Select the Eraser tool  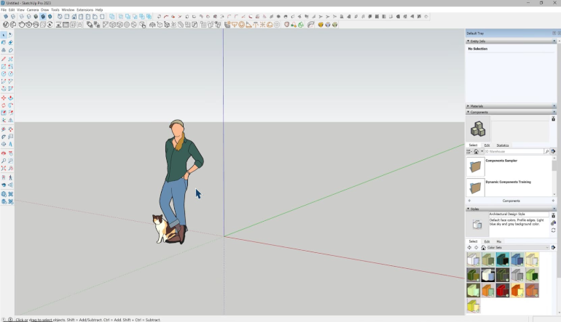click(10, 42)
